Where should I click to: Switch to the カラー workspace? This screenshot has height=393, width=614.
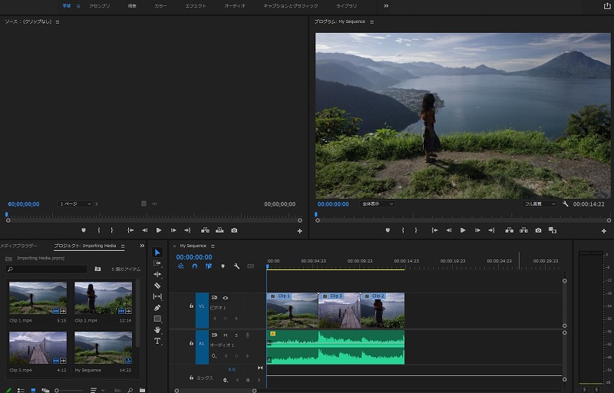(160, 6)
